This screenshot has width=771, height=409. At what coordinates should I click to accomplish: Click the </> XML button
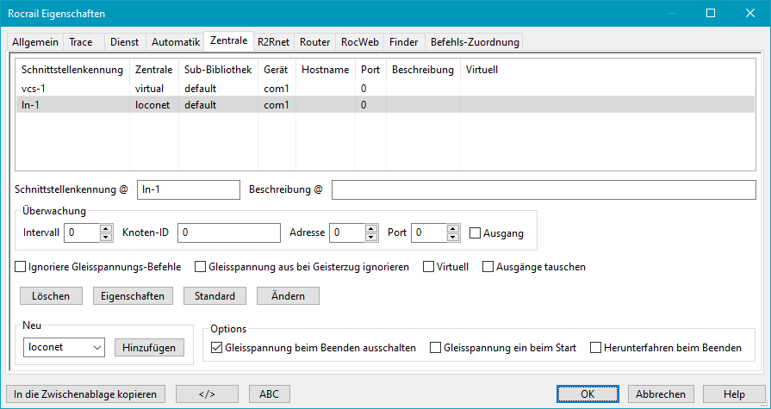tap(207, 394)
